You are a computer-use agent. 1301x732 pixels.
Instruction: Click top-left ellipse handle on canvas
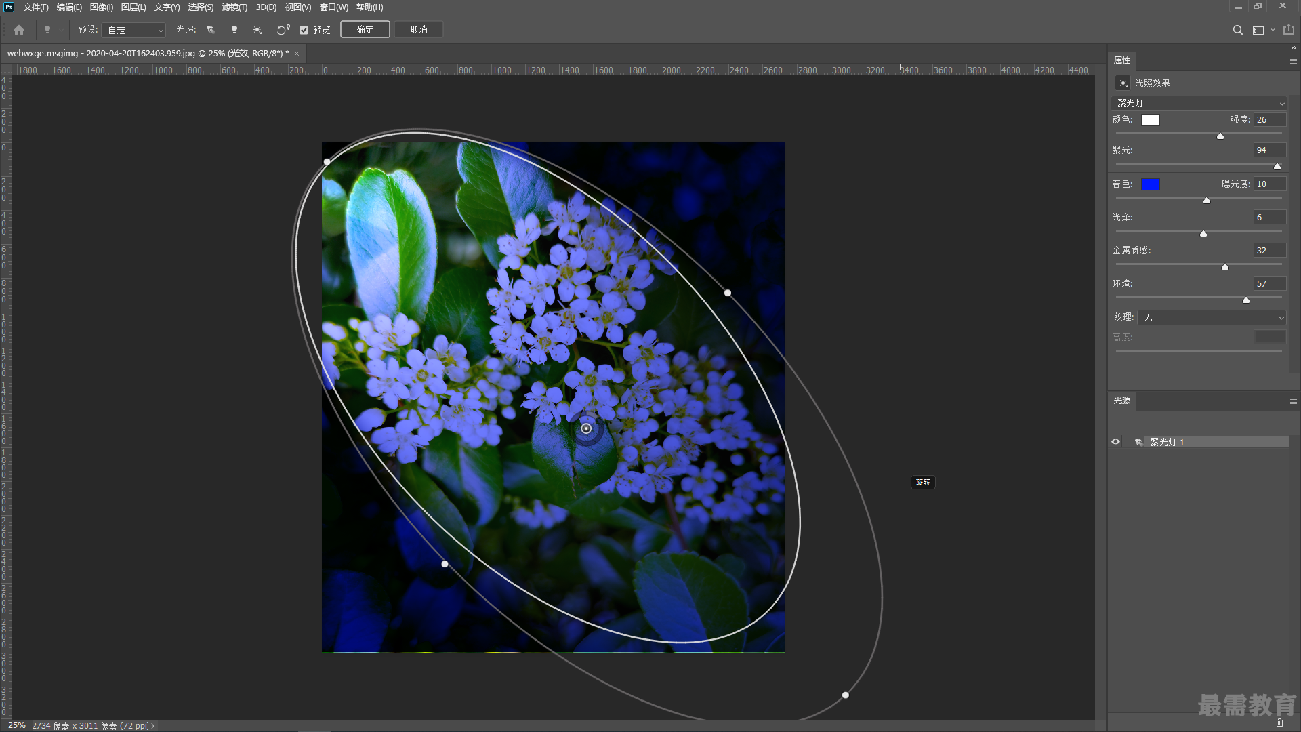(x=327, y=162)
